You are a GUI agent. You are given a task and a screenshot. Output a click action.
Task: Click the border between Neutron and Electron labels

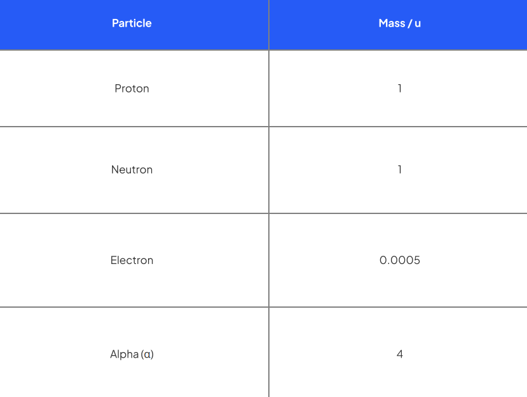pyautogui.click(x=132, y=213)
